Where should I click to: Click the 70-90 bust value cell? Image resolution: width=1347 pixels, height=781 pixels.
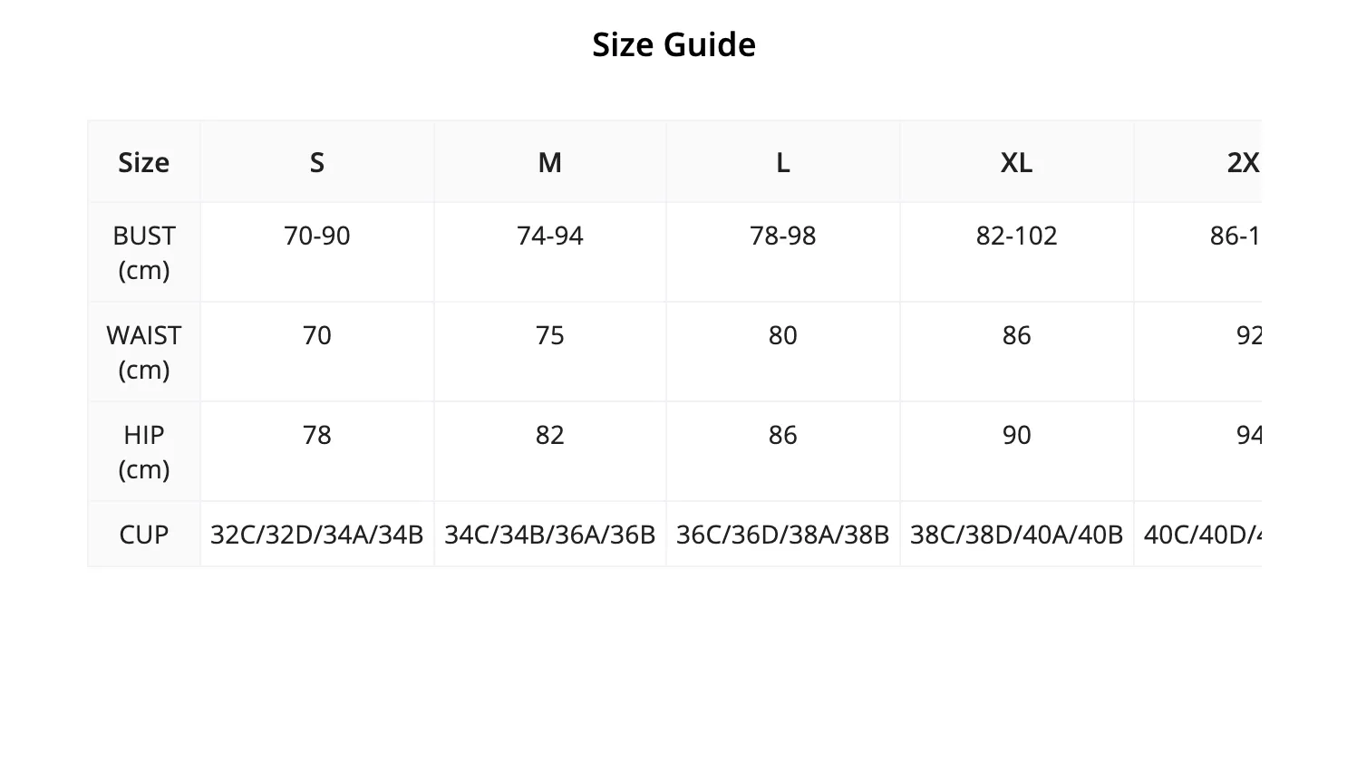click(x=317, y=252)
